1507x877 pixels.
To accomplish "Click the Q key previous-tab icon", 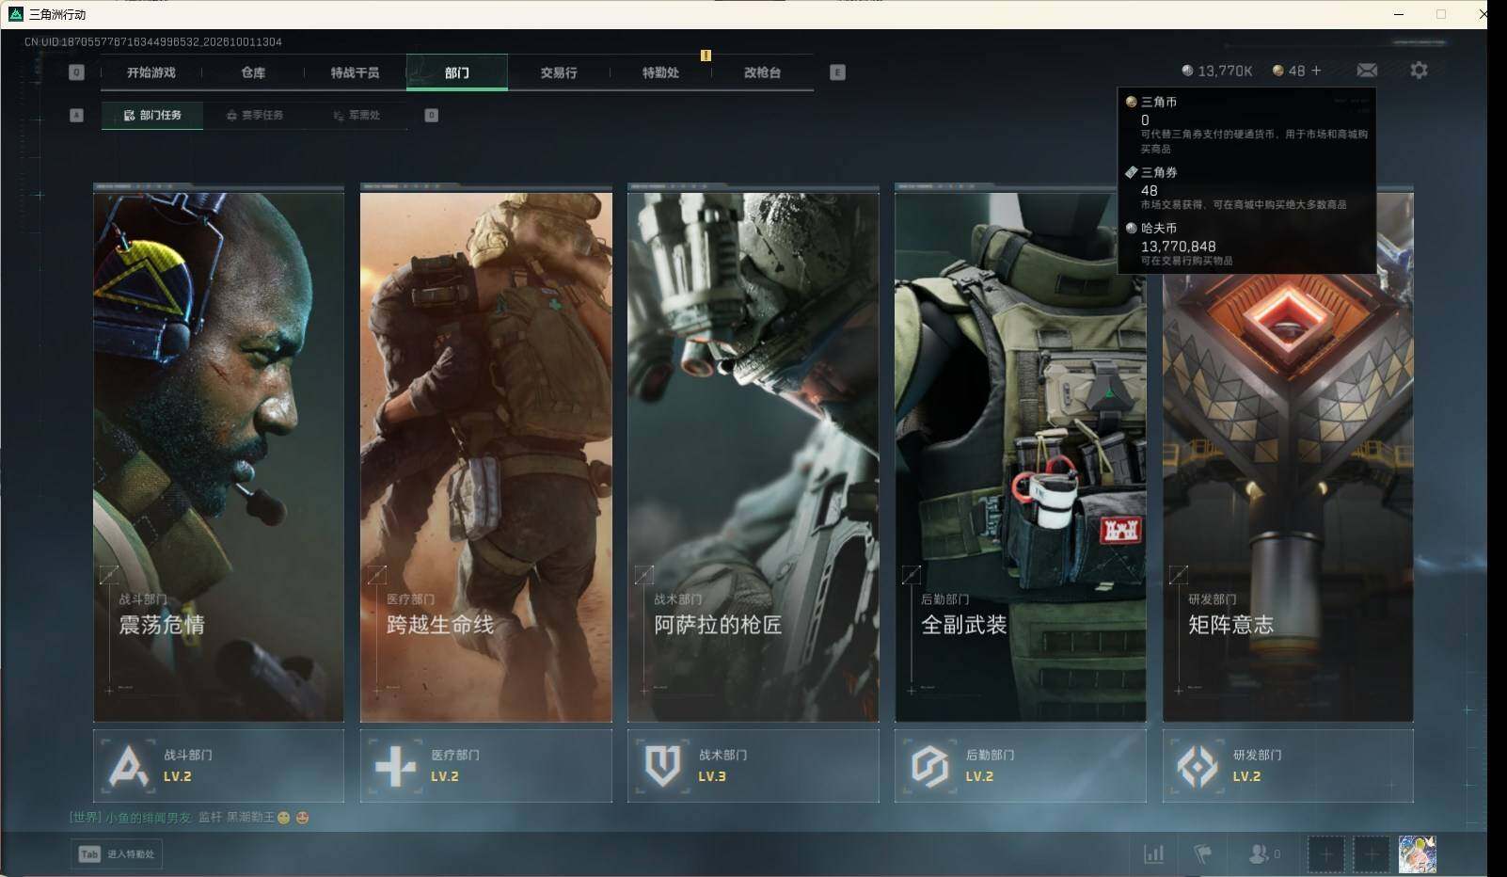I will coord(77,72).
